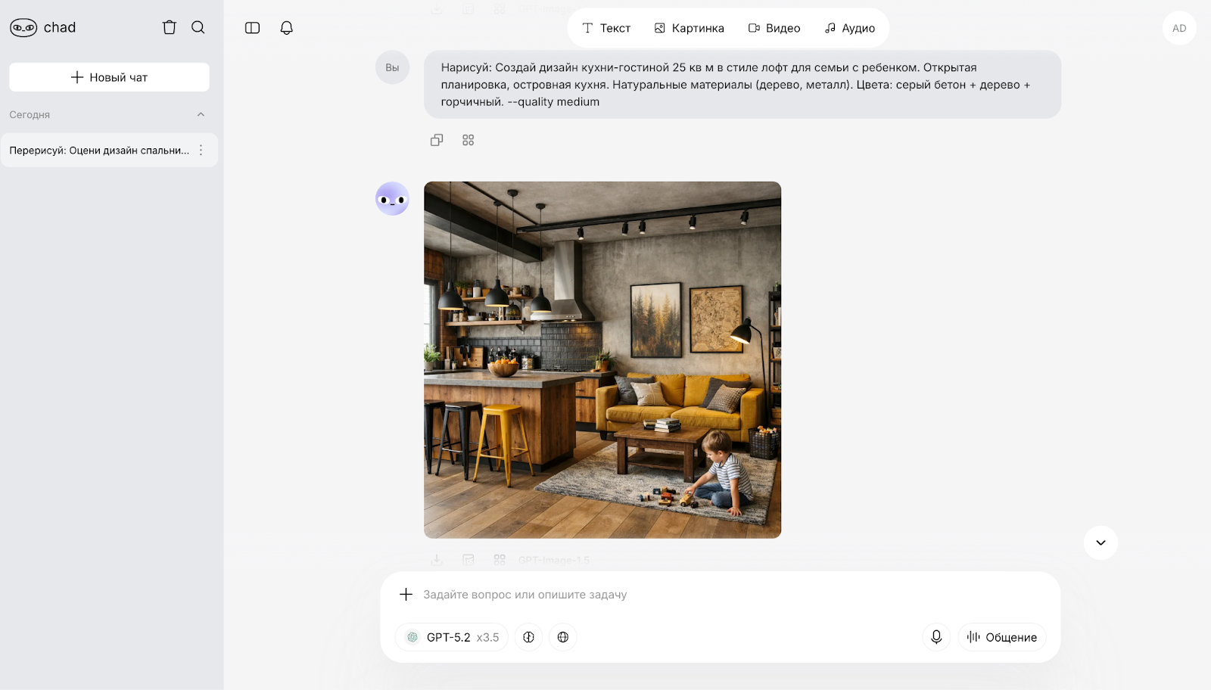This screenshot has width=1211, height=690.
Task: Open the generated loft kitchen image
Action: pyautogui.click(x=602, y=360)
